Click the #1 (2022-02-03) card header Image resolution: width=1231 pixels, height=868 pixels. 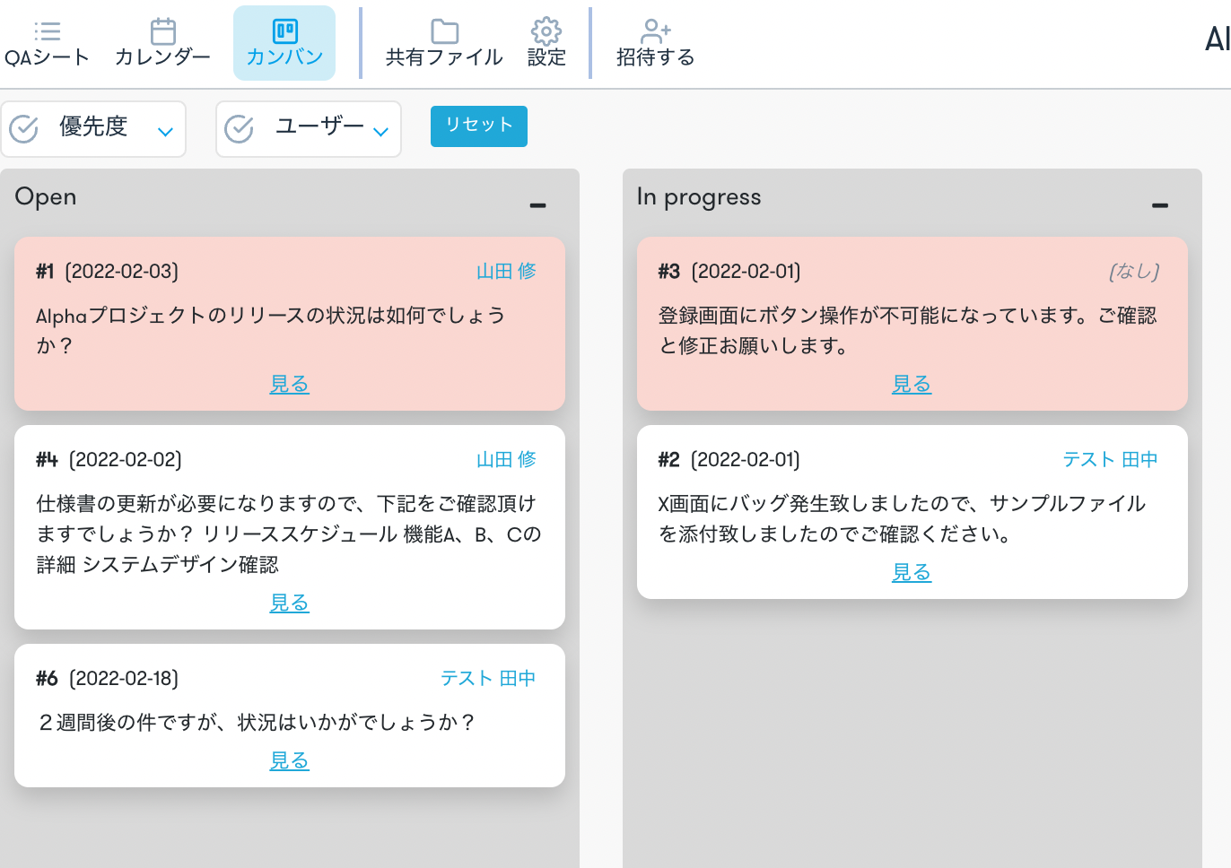107,271
